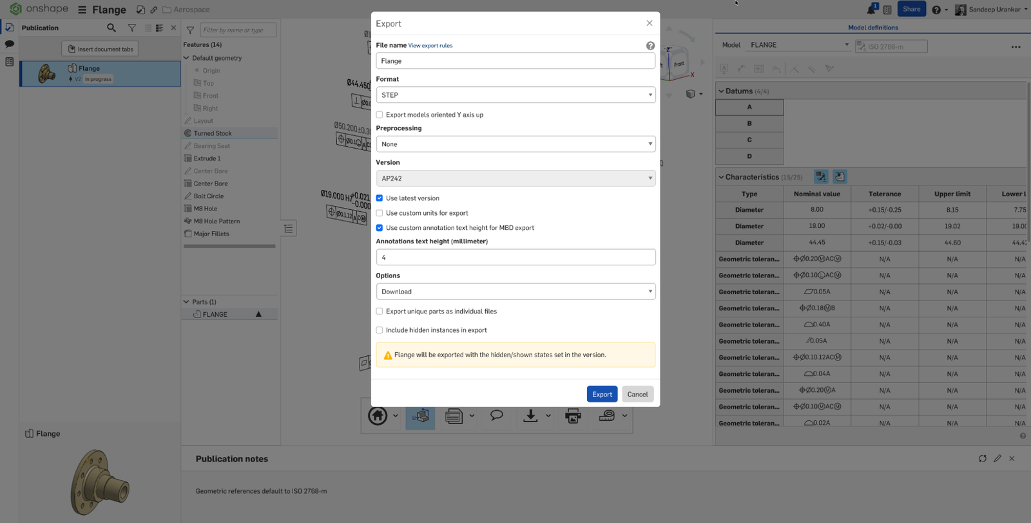Click the home view icon
The image size is (1031, 524).
tap(378, 416)
